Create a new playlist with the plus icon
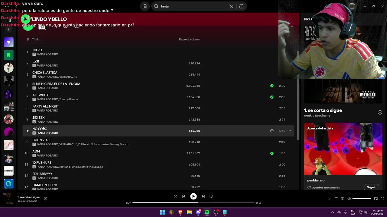Image resolution: width=387 pixels, height=217 pixels. tap(8, 29)
